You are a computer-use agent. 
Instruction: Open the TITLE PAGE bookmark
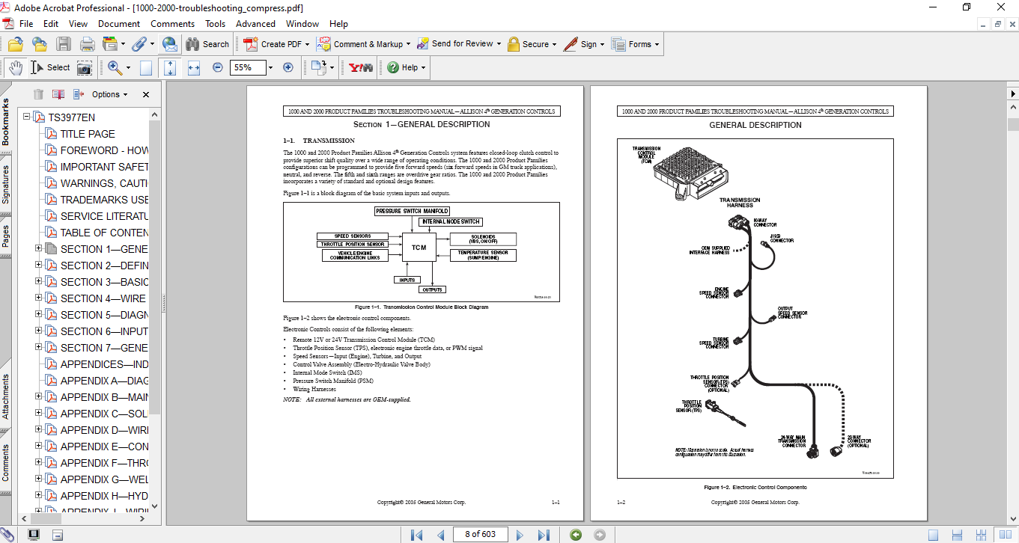[88, 134]
